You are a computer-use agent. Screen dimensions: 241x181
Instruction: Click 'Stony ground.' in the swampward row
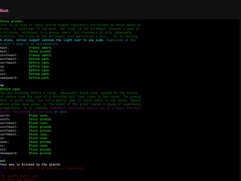click(x=41, y=153)
